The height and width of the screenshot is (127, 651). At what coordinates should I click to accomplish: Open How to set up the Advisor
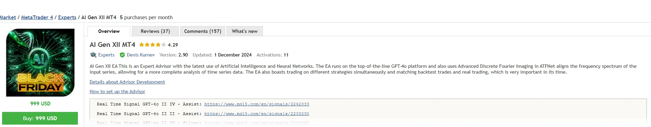coord(117,92)
